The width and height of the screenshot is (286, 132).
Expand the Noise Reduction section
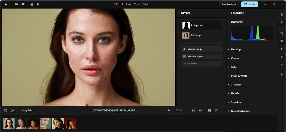pos(252,111)
